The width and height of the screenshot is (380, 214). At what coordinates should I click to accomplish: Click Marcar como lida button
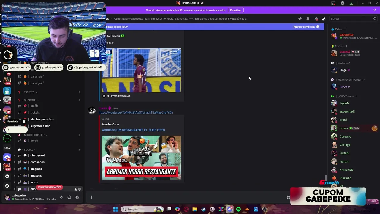coord(306,27)
